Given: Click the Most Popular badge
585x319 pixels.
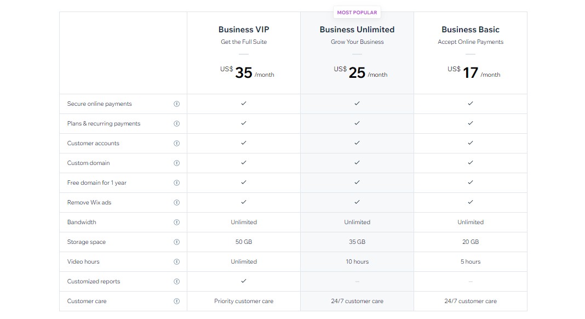Looking at the screenshot, I should coord(357,12).
